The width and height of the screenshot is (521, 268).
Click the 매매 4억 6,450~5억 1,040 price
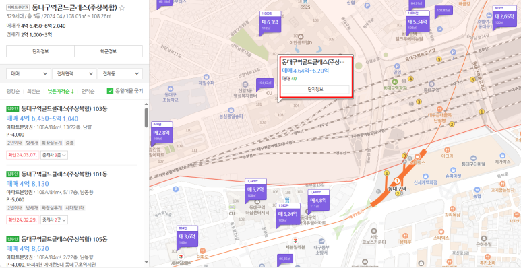[42, 119]
